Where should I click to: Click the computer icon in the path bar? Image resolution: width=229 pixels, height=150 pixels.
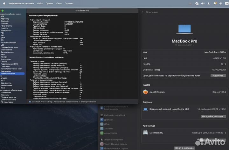tap(30, 102)
